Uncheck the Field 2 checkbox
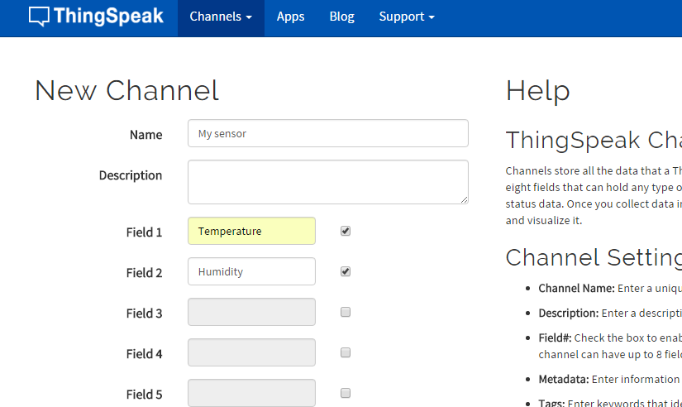 tap(346, 271)
